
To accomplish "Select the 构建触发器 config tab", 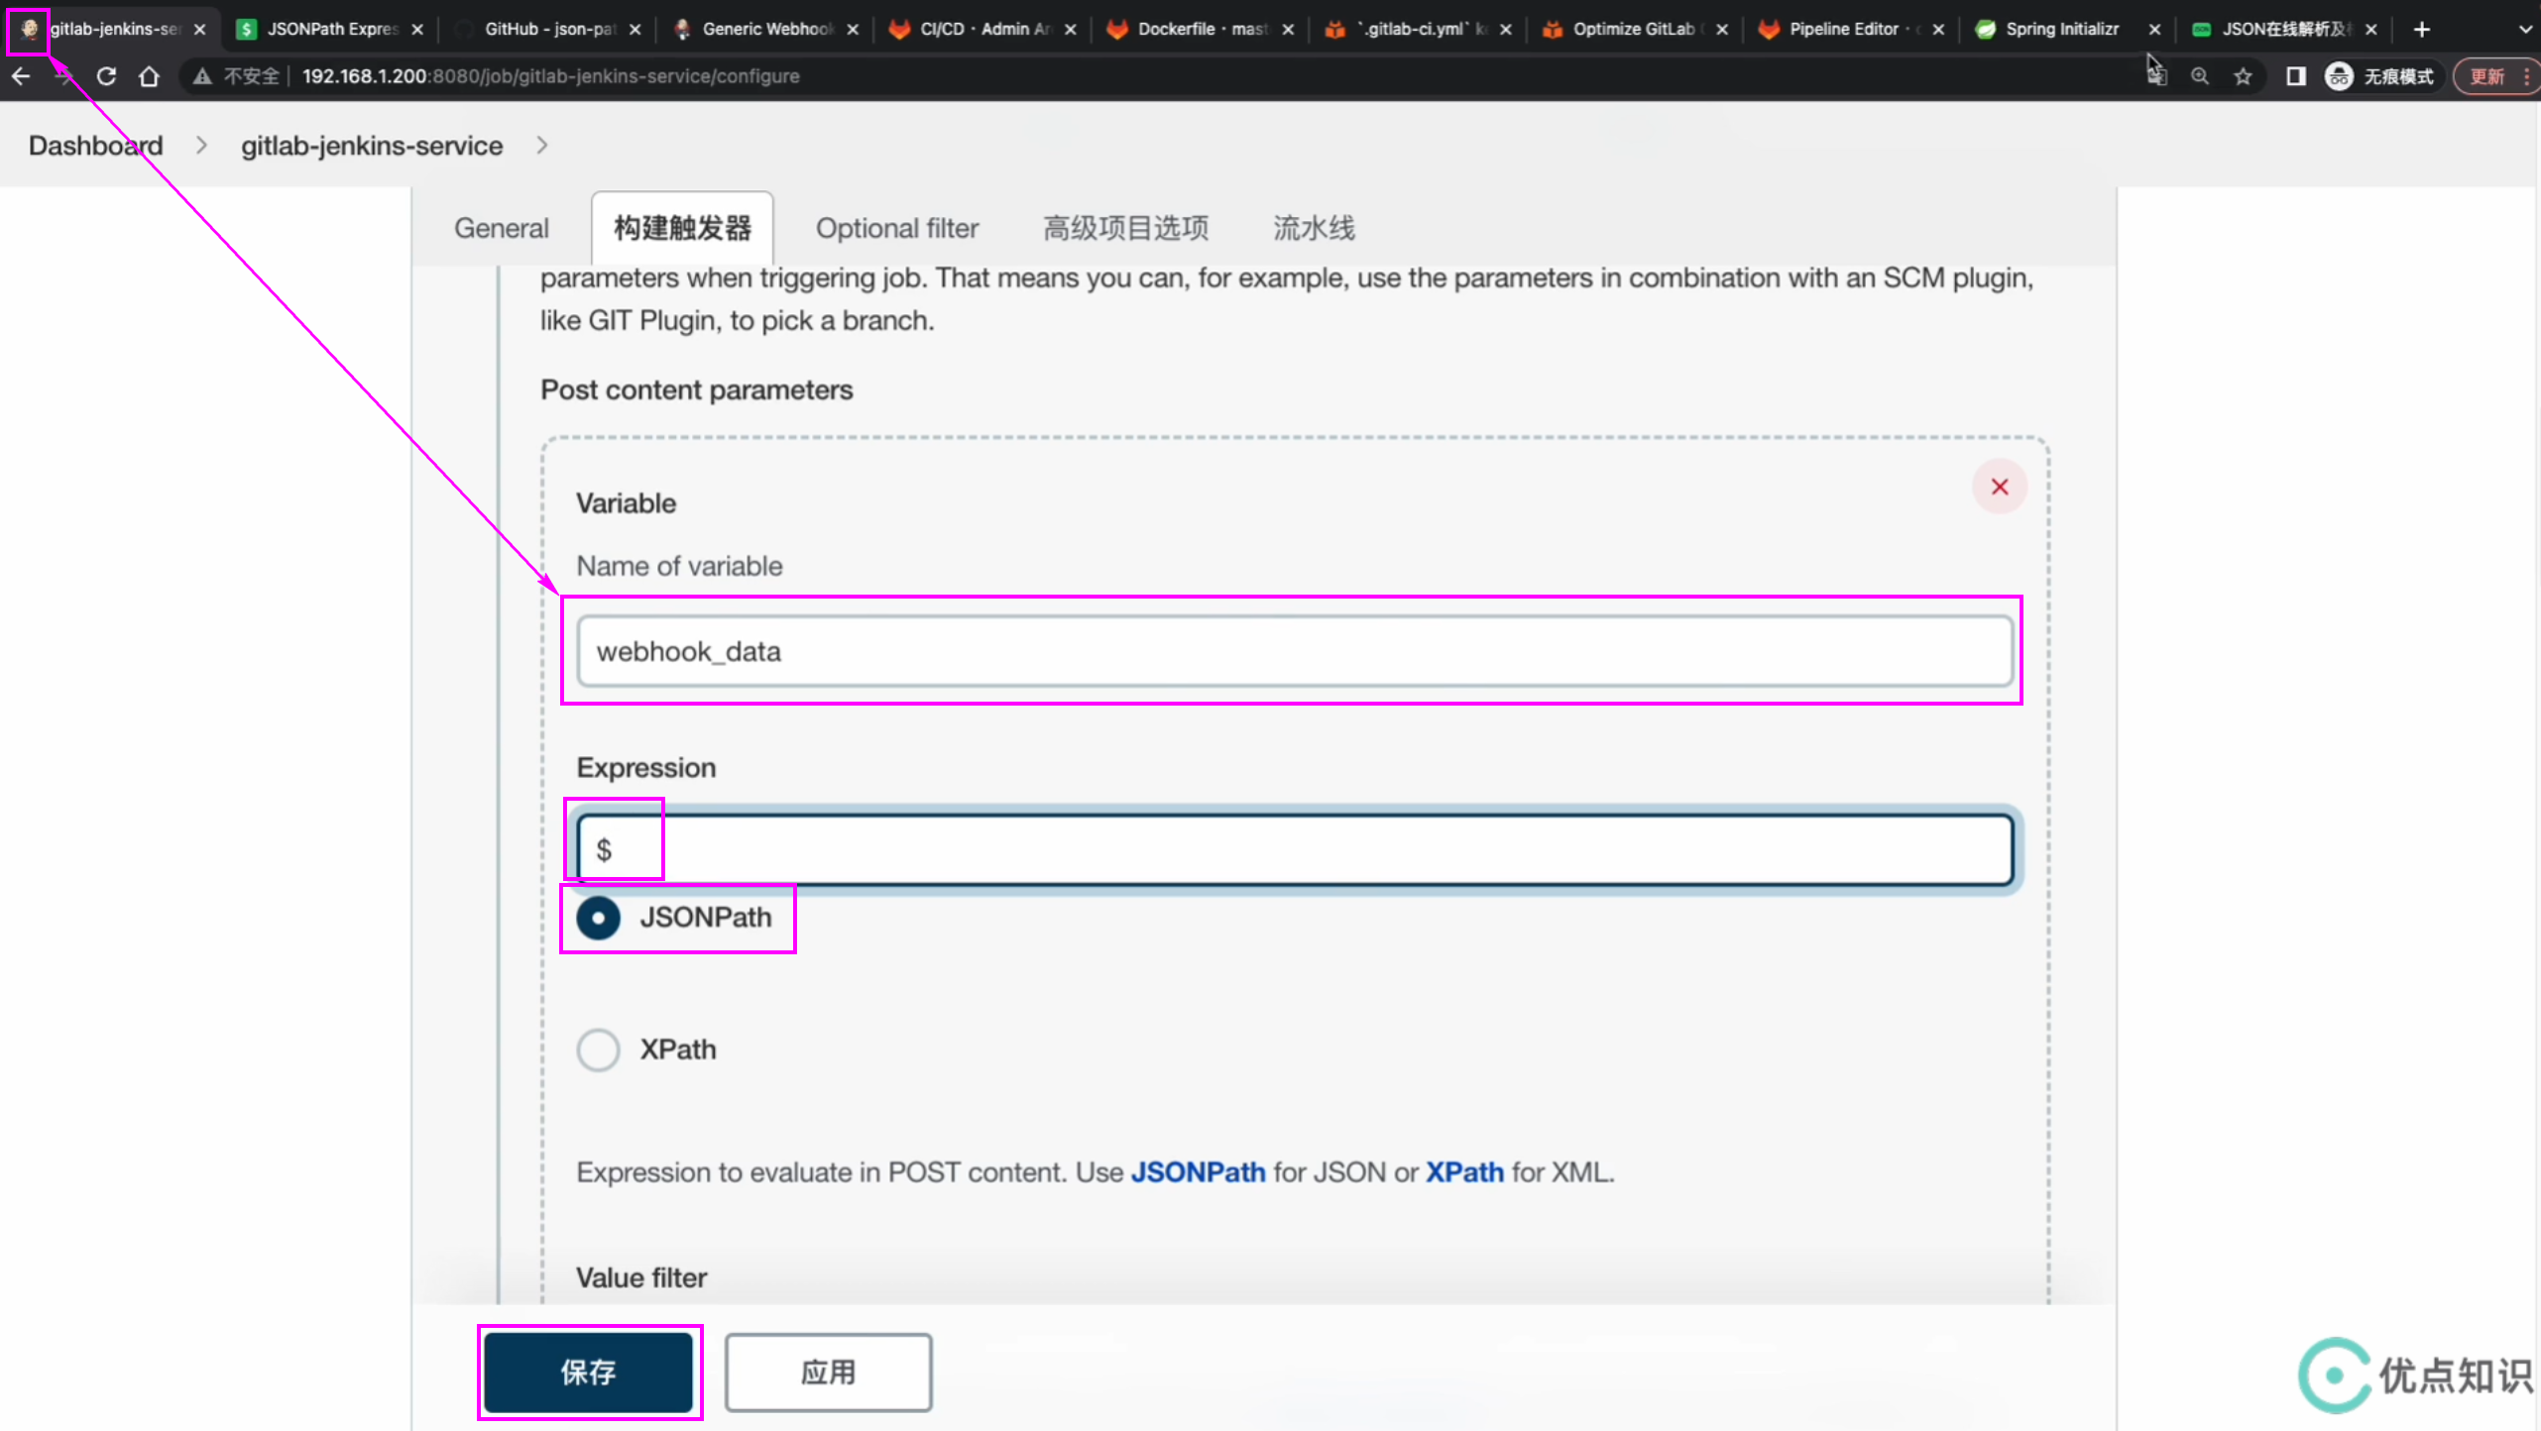I will (682, 228).
